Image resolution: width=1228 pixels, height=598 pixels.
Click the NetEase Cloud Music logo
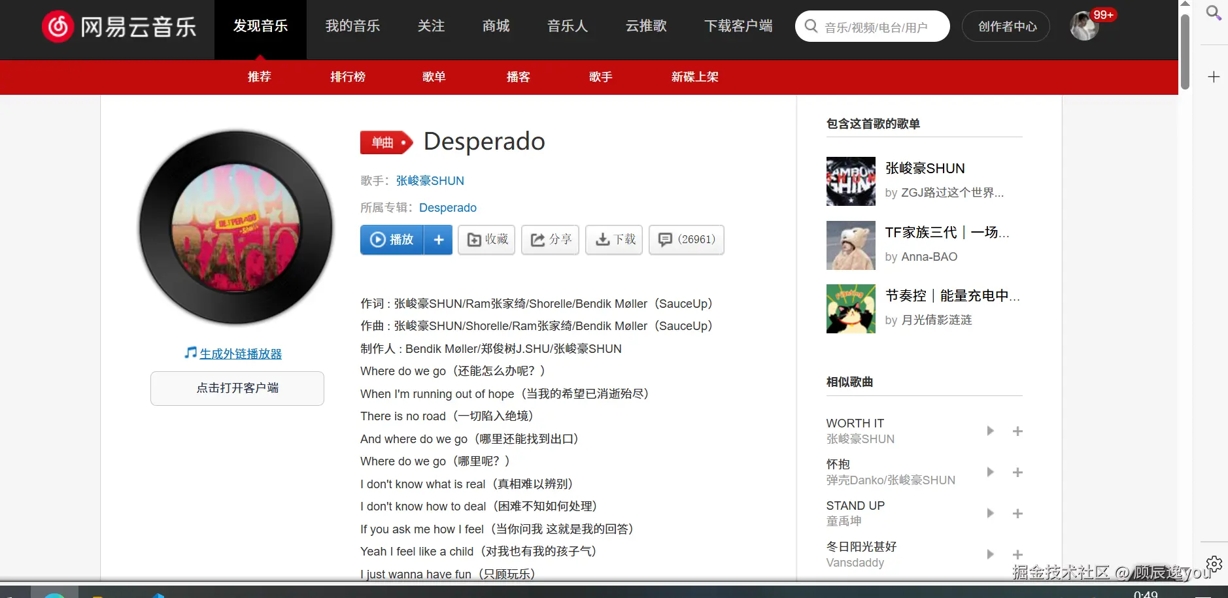tap(119, 27)
